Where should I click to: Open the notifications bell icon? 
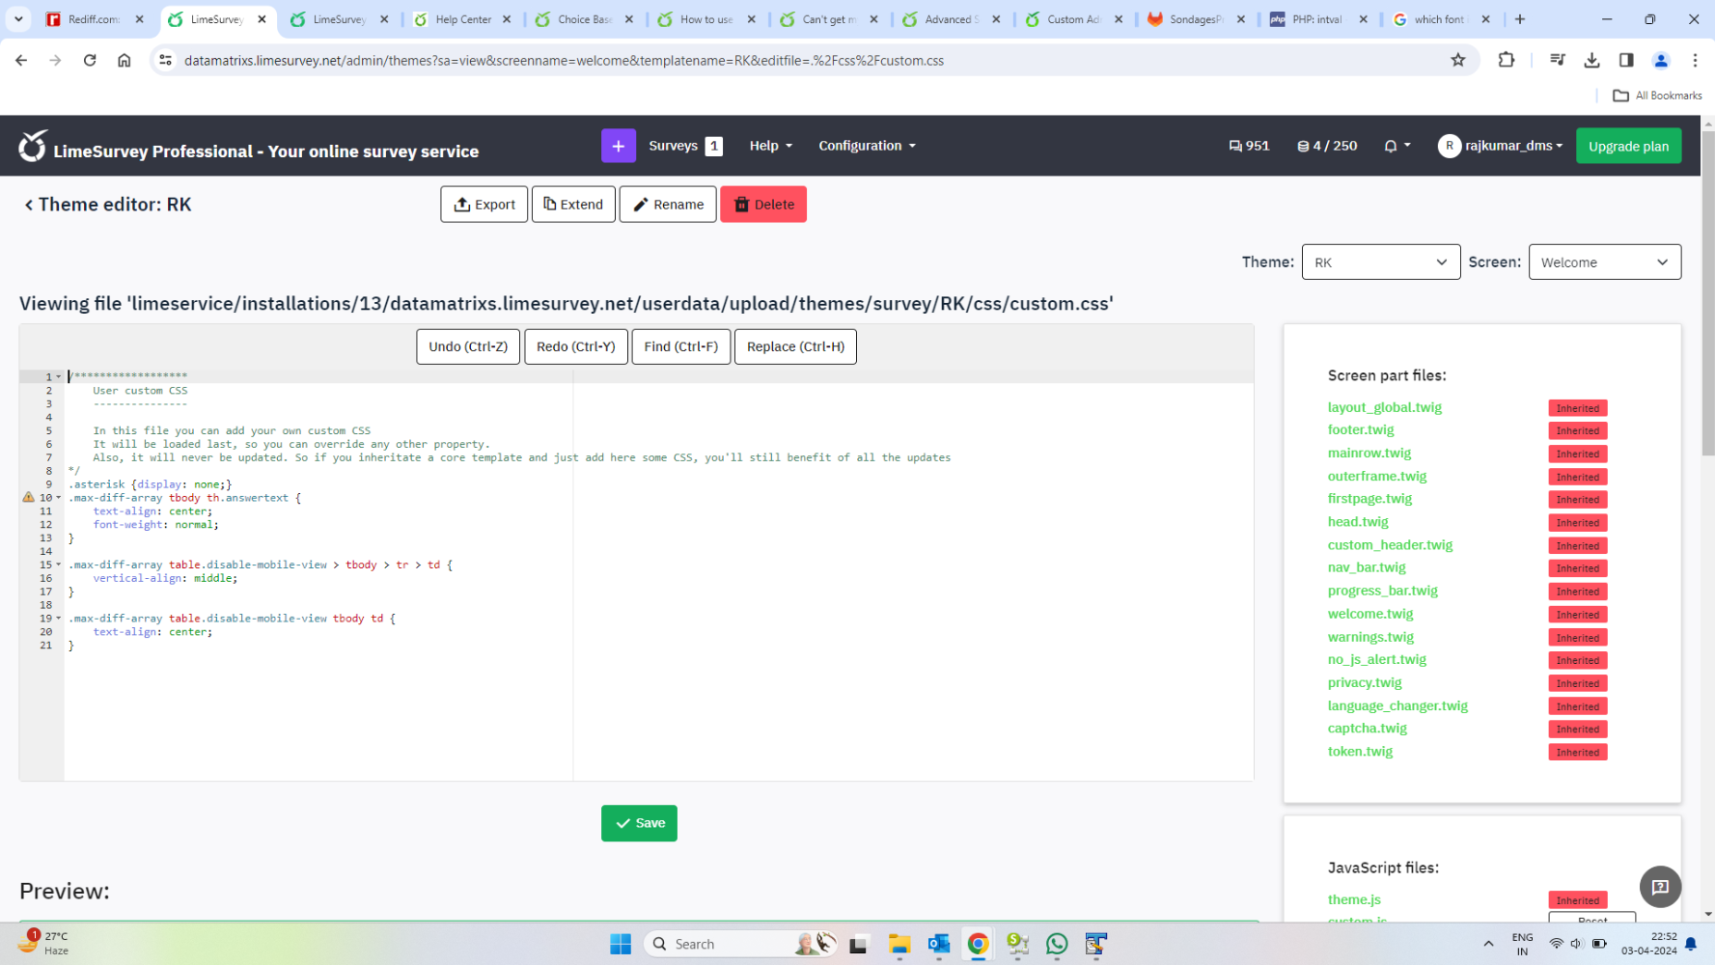click(x=1391, y=146)
